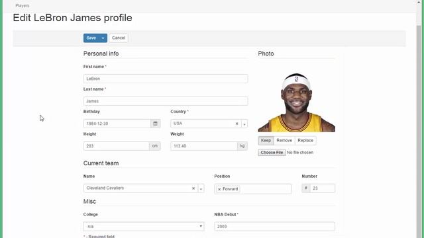424x238 pixels.
Task: Focus the Last name field
Action: [166, 101]
